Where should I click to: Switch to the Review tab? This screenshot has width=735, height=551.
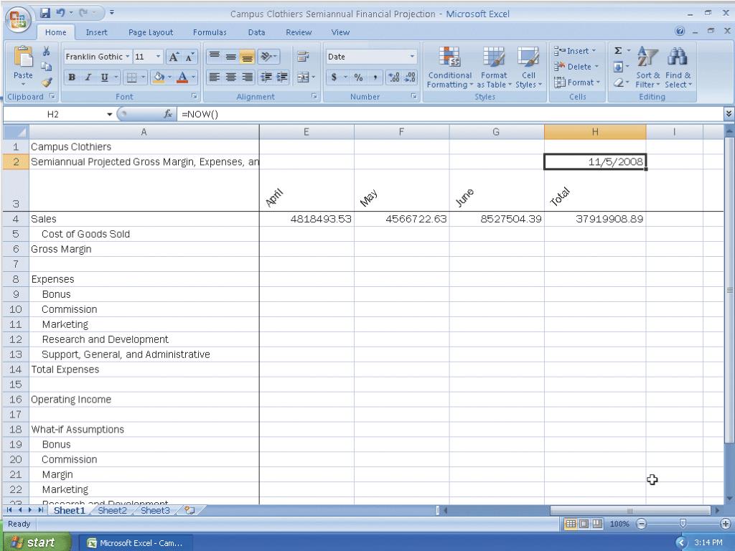[299, 32]
